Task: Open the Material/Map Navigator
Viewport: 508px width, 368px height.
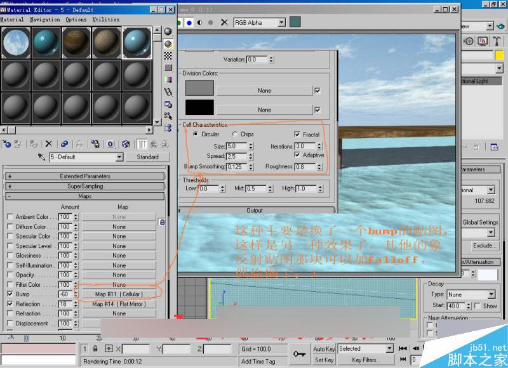Action: pos(168,129)
